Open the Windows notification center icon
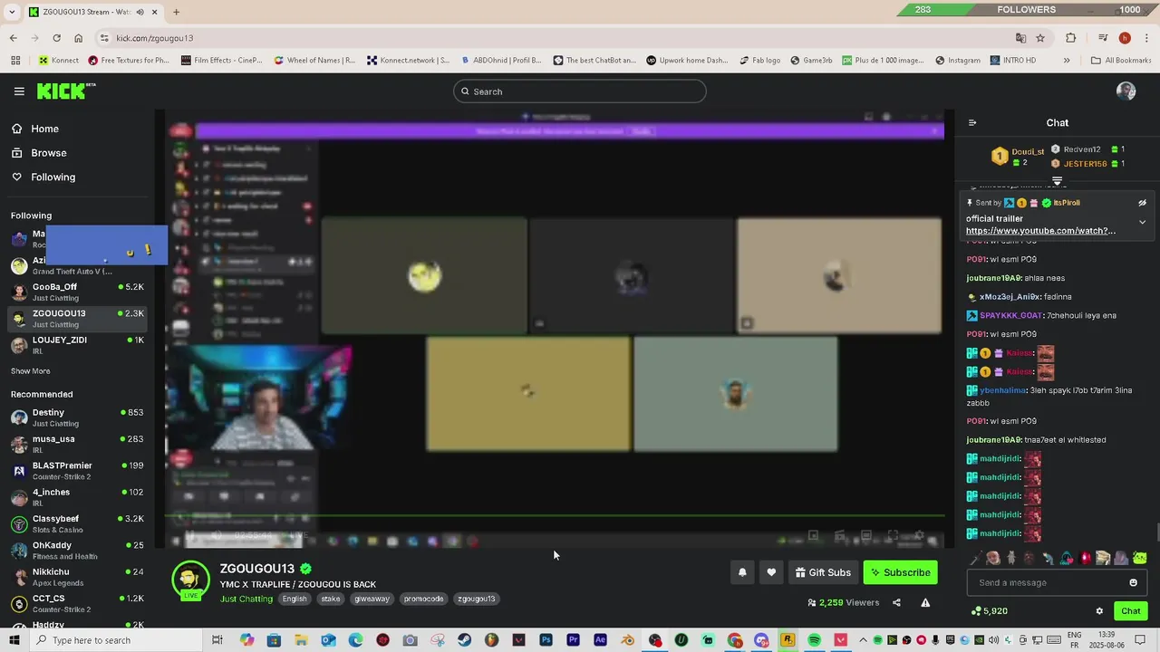1160x652 pixels. coord(1140,640)
